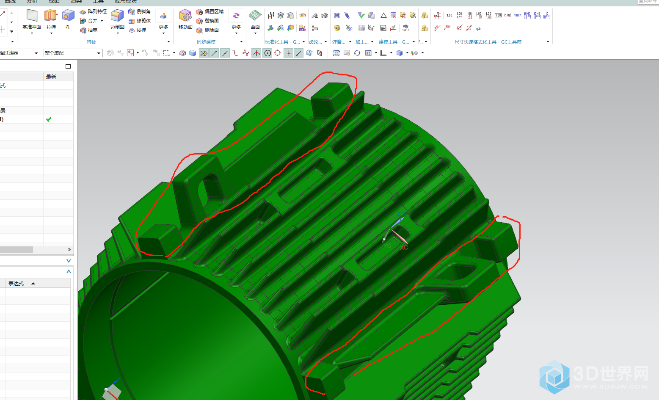Screen dimensions: 659x400
Task: Apply the 1.00 ±.05 tolerance format
Action: point(459,16)
